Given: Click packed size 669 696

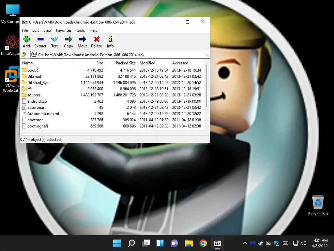Looking at the screenshot, I should click(129, 126).
